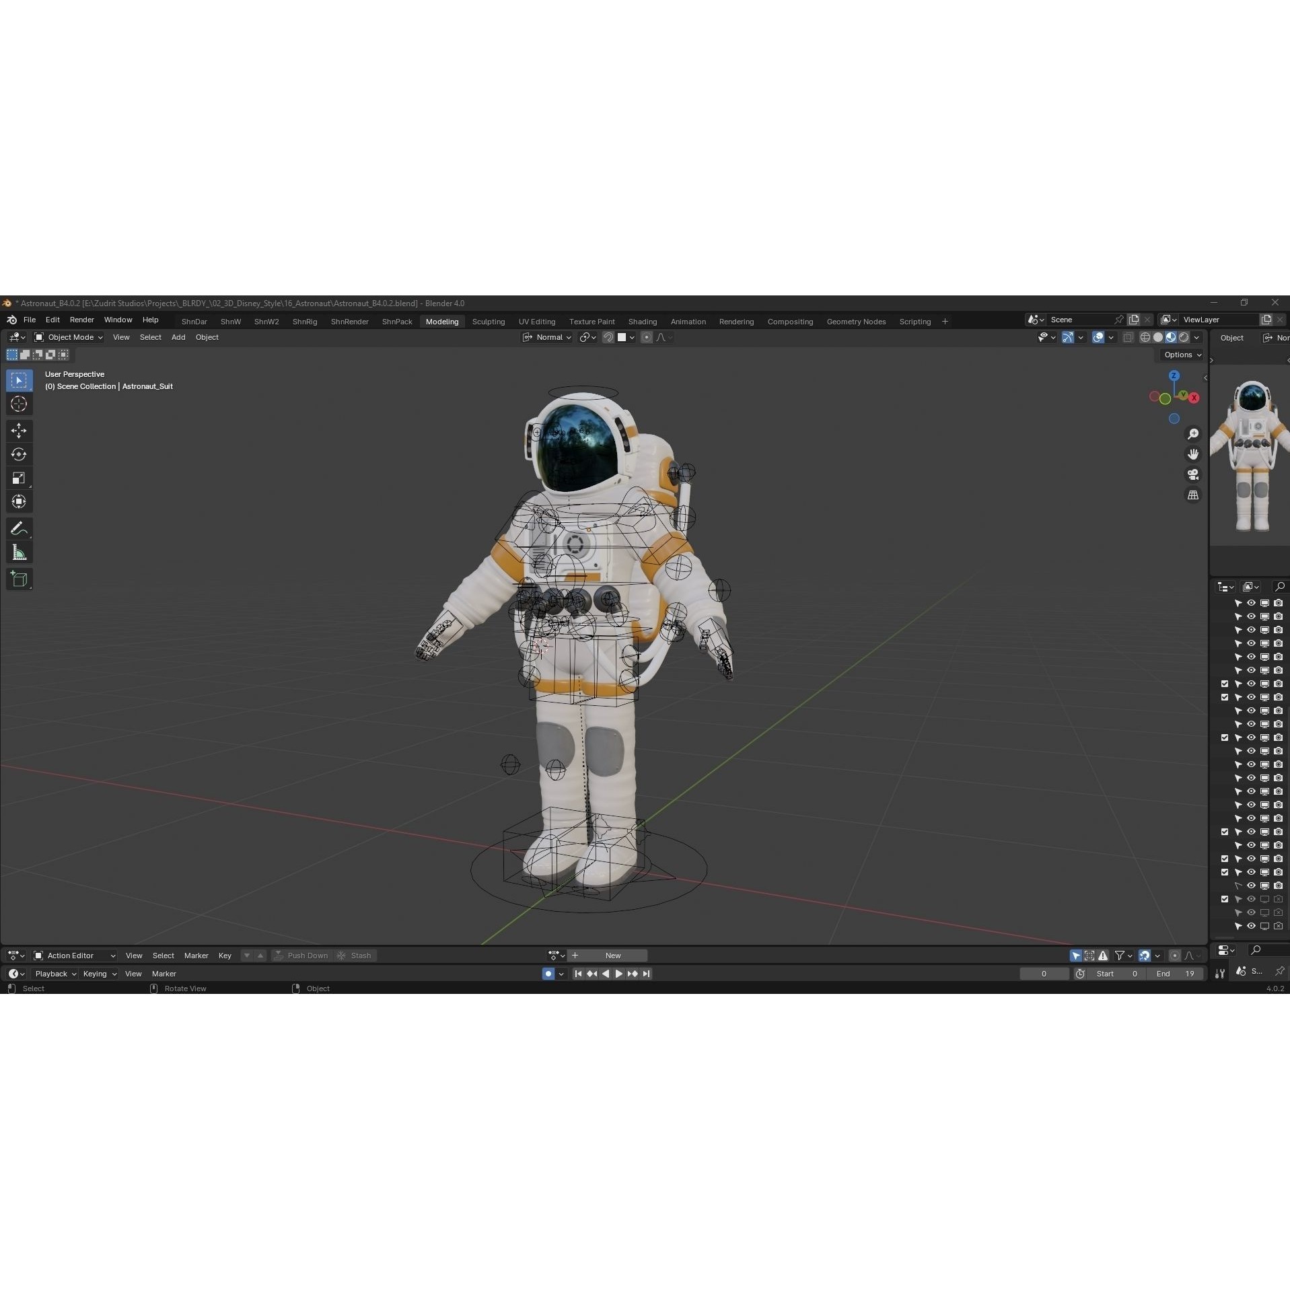Activate the 3D Cursor tool
This screenshot has height=1290, width=1290.
click(x=19, y=404)
